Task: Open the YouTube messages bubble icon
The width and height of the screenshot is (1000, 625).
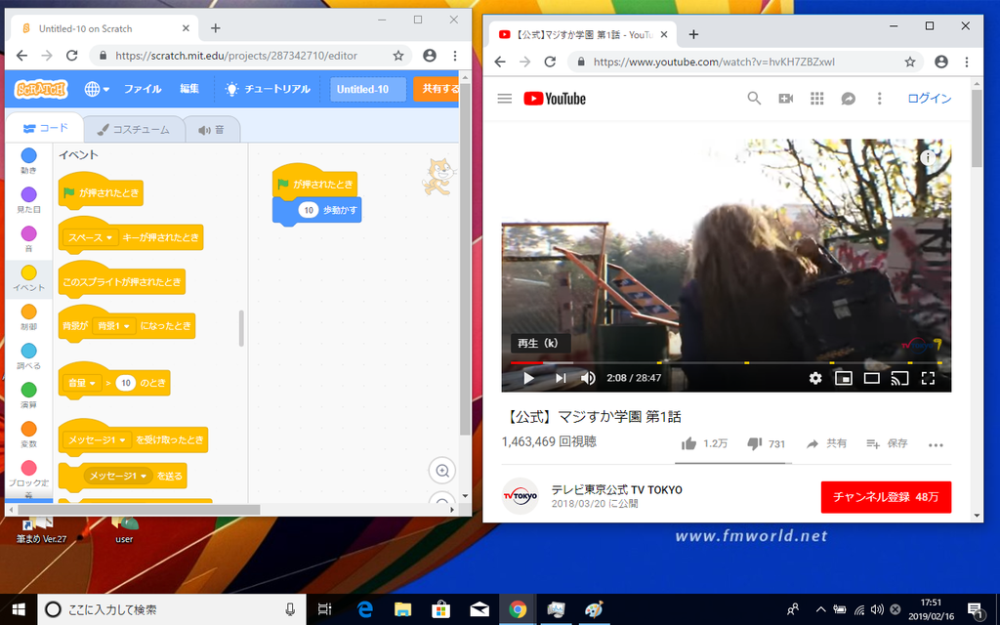Action: (849, 99)
